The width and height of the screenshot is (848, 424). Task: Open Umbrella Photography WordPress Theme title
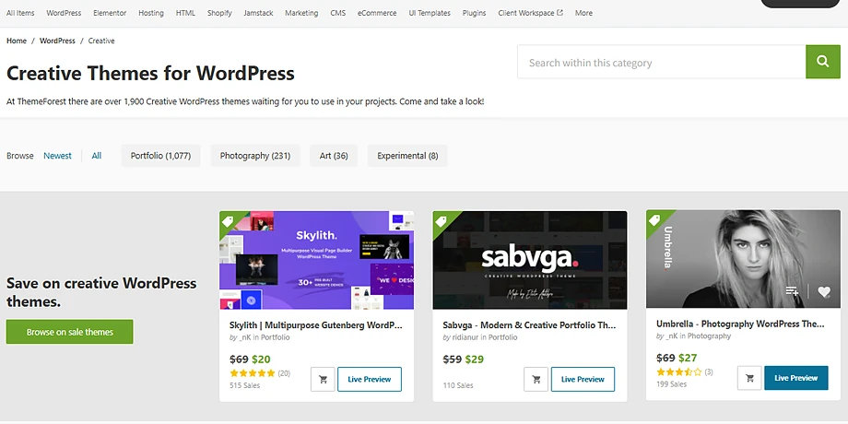point(740,324)
